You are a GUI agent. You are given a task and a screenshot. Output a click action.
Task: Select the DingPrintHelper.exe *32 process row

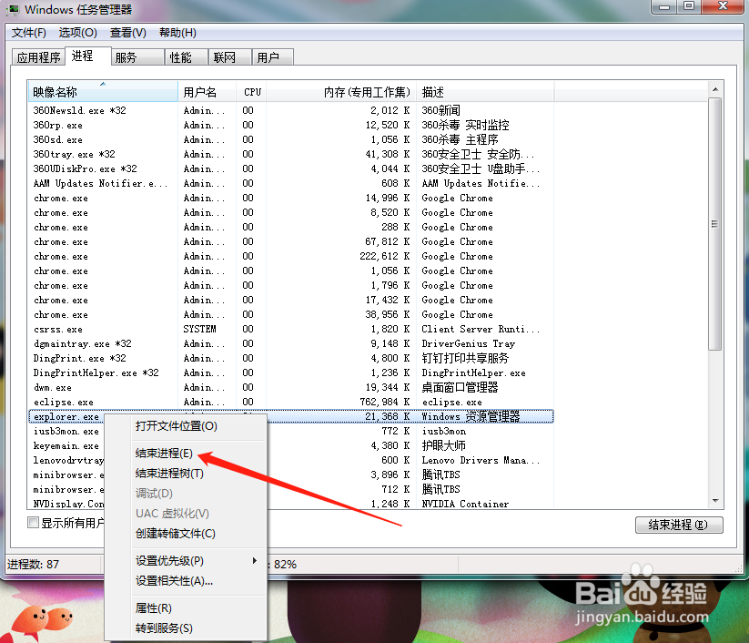291,373
